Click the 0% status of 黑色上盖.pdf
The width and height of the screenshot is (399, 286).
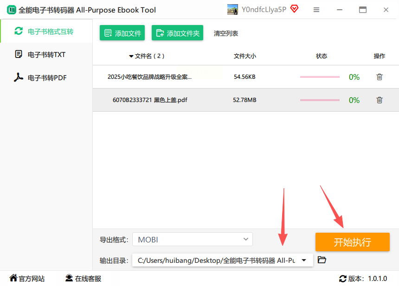(354, 100)
